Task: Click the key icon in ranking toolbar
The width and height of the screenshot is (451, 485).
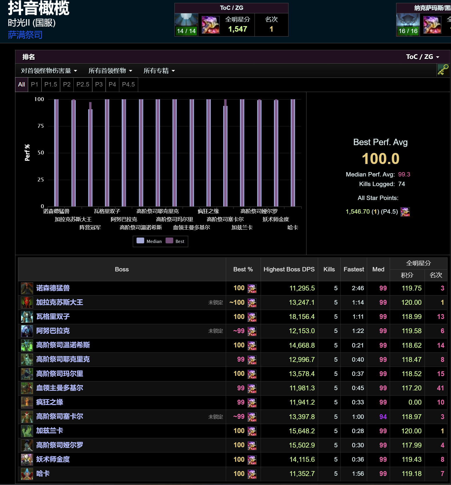Action: [x=443, y=70]
